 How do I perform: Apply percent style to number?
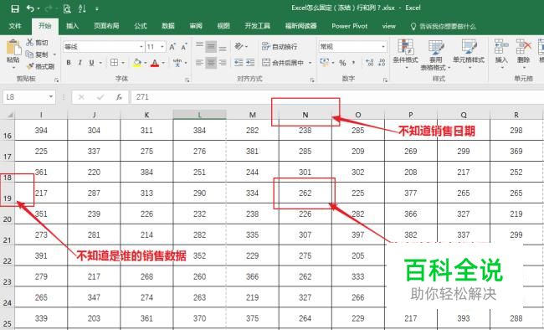point(343,63)
